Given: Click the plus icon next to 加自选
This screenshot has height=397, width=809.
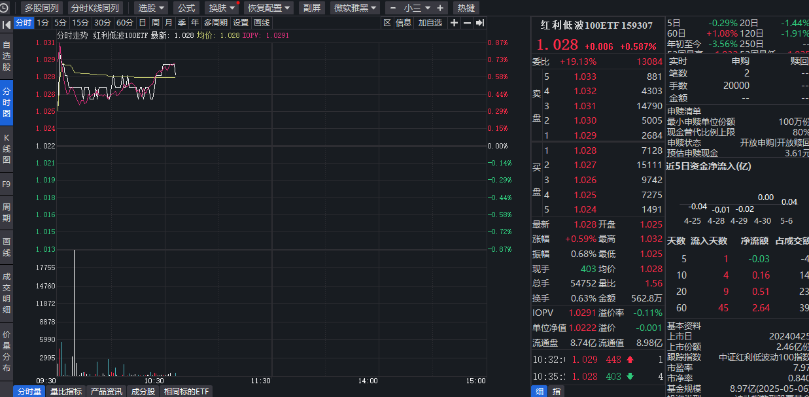Looking at the screenshot, I should tap(454, 23).
